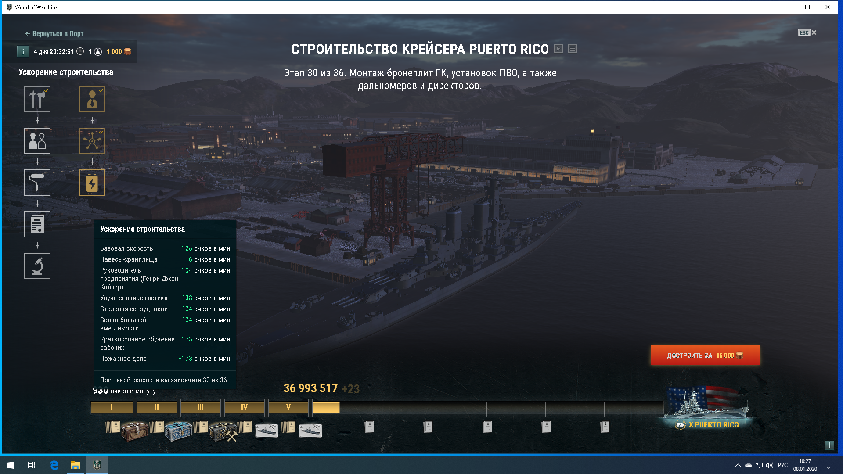Switch input language РУС in tray
The image size is (843, 474).
click(782, 465)
